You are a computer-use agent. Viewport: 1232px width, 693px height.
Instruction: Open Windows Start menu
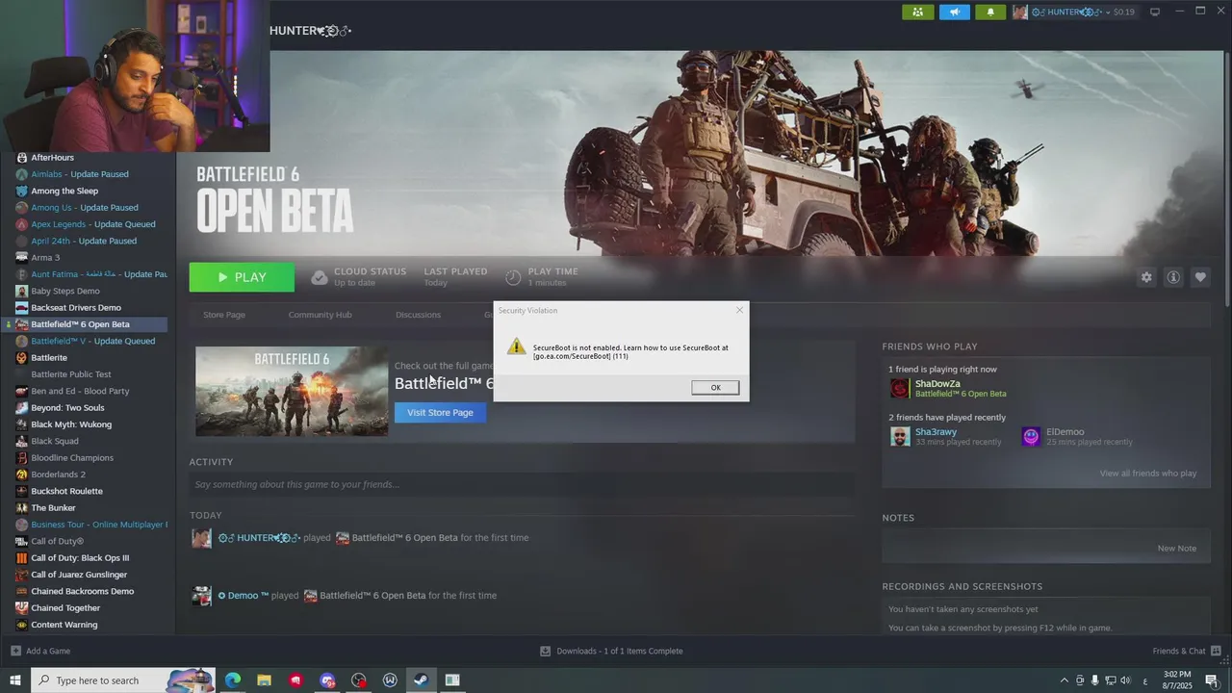(x=14, y=680)
